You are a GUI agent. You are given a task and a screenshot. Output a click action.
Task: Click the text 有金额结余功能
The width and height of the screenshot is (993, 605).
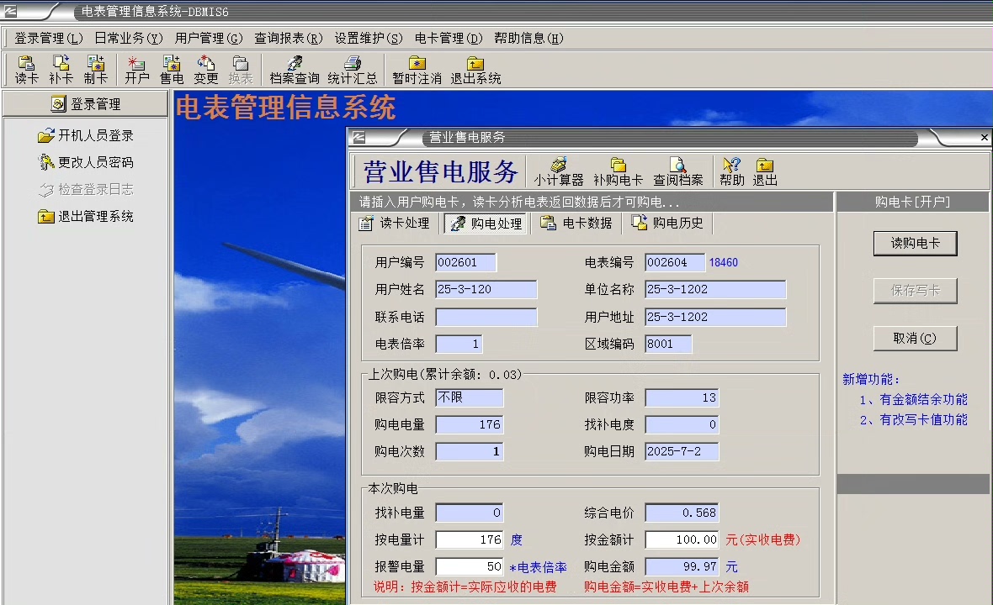923,399
